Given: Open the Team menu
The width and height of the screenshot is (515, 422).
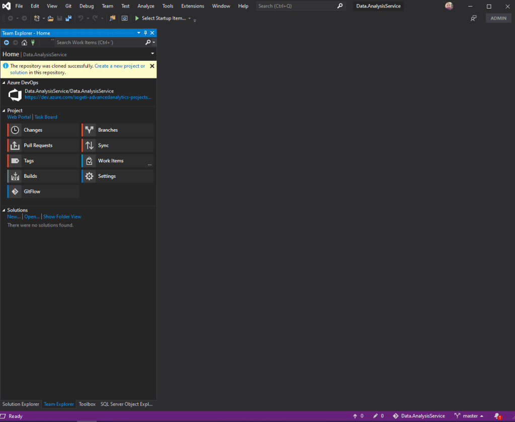Looking at the screenshot, I should pyautogui.click(x=107, y=6).
